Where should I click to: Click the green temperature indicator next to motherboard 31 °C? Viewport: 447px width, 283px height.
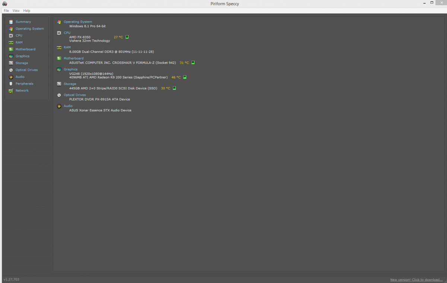point(193,63)
